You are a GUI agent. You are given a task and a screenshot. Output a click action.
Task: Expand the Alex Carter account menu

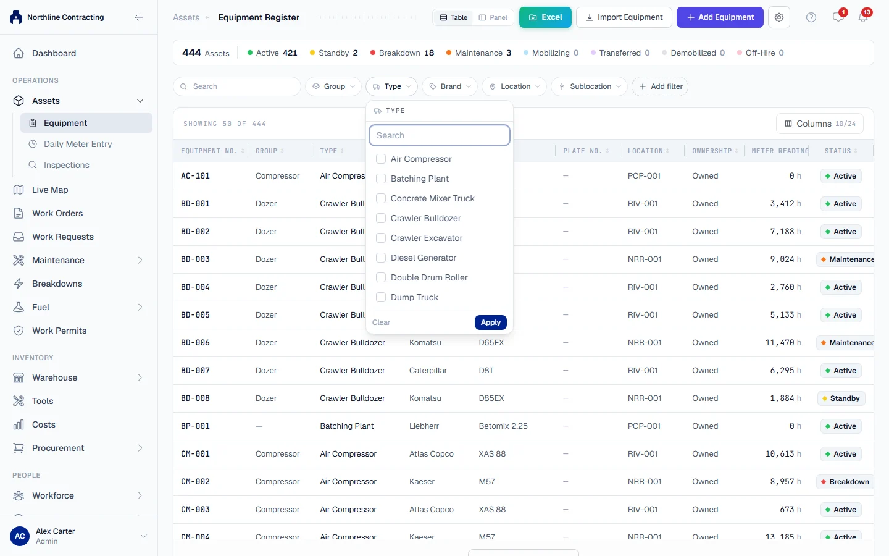[x=144, y=536]
